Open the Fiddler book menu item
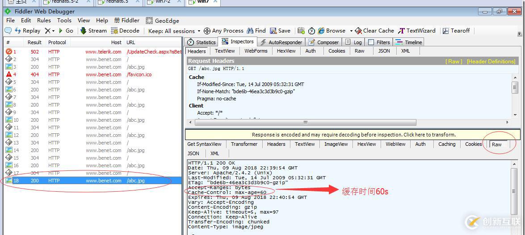This screenshot has width=525, height=235. pos(127,21)
